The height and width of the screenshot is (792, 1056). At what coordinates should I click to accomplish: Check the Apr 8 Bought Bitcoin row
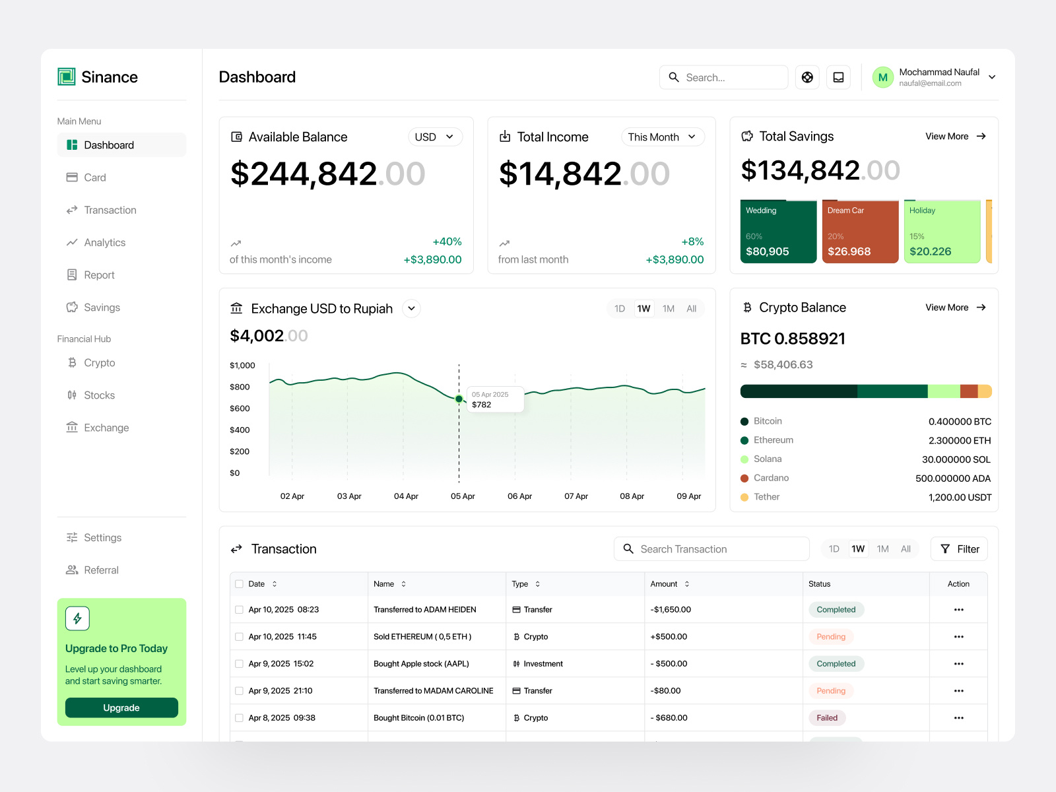pyautogui.click(x=239, y=717)
